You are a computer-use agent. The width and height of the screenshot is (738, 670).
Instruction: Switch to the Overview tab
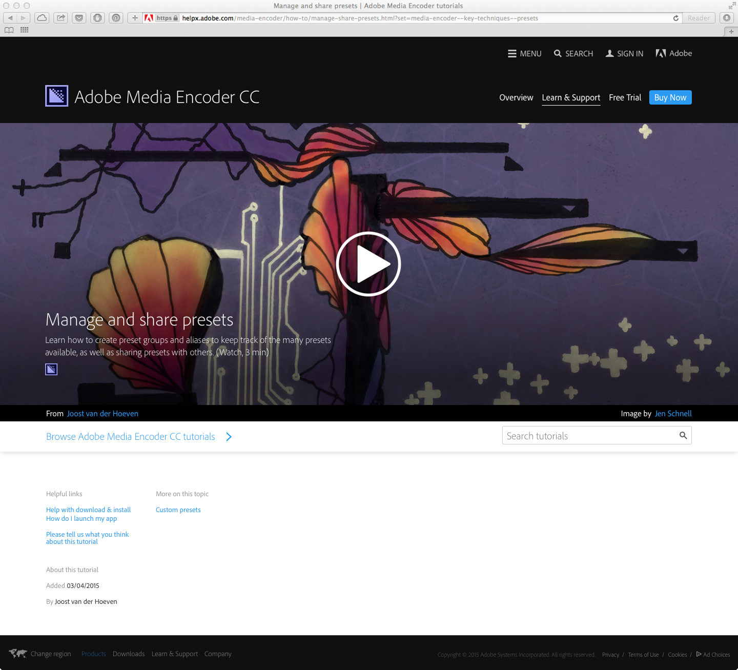(516, 97)
